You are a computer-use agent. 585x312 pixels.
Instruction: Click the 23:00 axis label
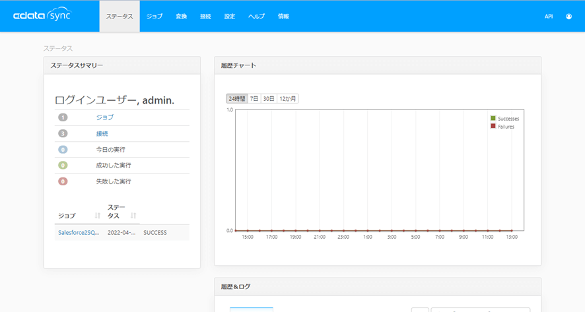343,237
